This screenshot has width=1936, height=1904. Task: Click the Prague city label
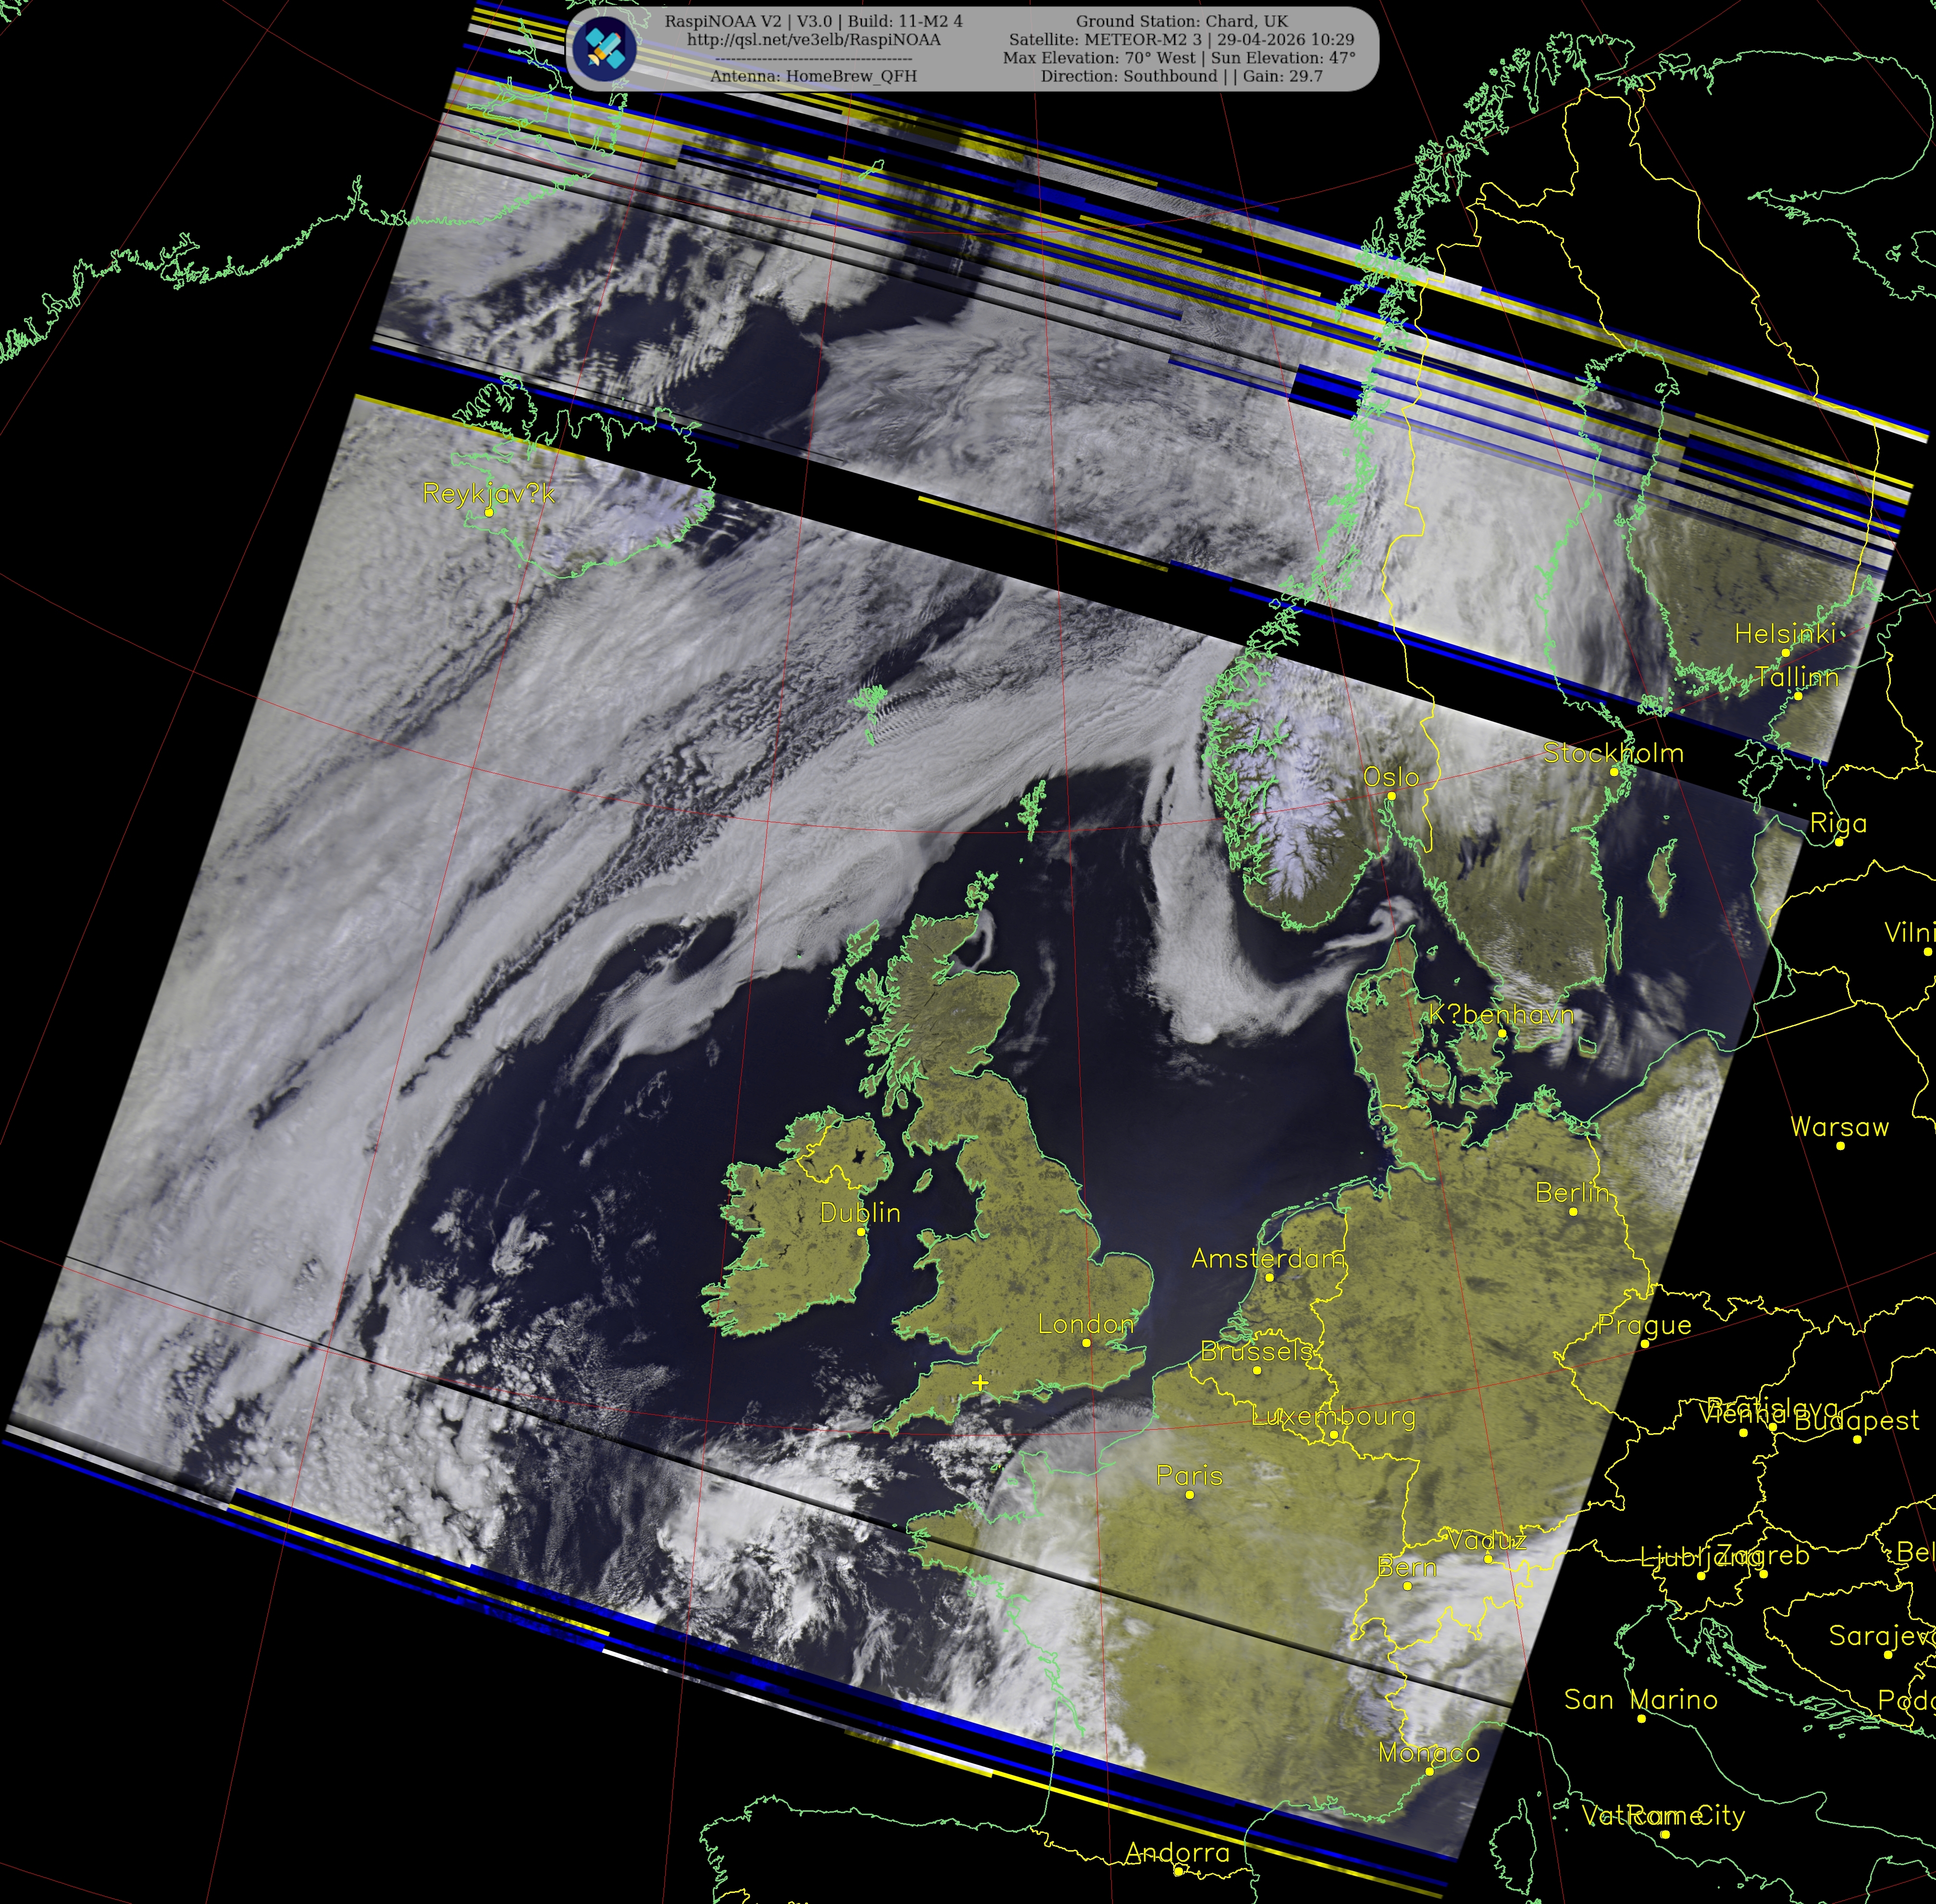click(x=1645, y=1326)
